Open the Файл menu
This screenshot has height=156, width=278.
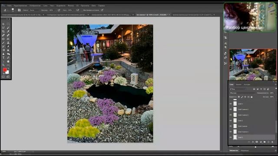click(10, 6)
